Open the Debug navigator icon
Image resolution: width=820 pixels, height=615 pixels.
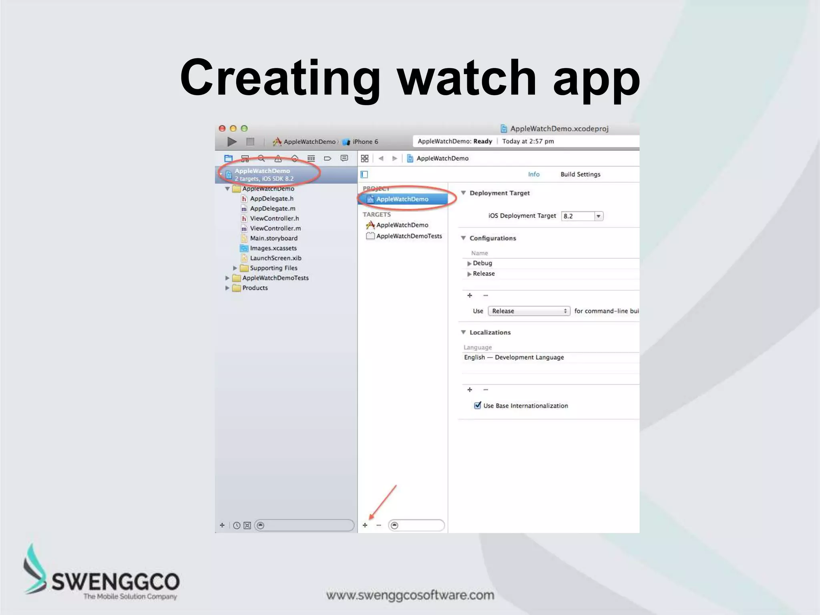[311, 159]
